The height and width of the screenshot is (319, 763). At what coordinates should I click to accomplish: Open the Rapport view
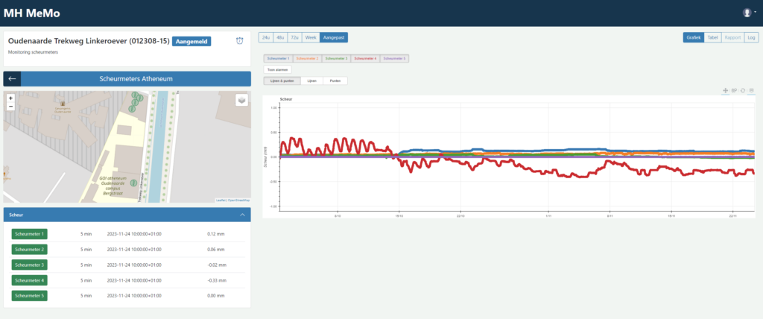[732, 37]
